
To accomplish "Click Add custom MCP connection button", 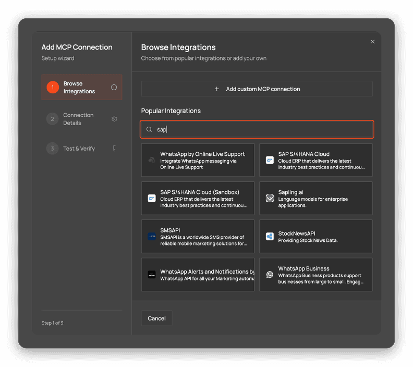I will (x=257, y=89).
